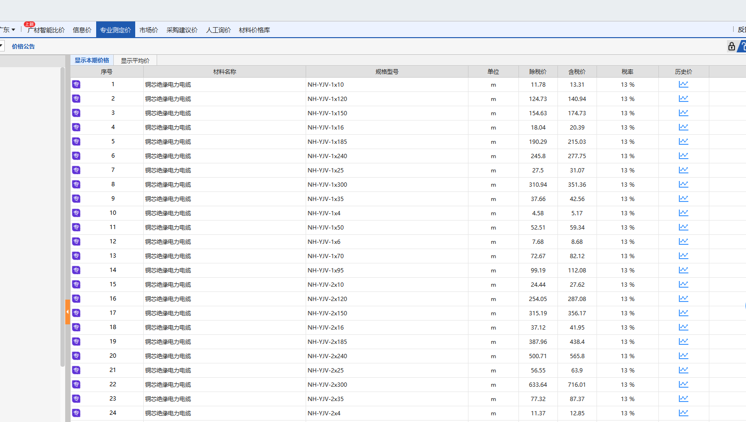Switch to 显示平均价 tab

[135, 60]
